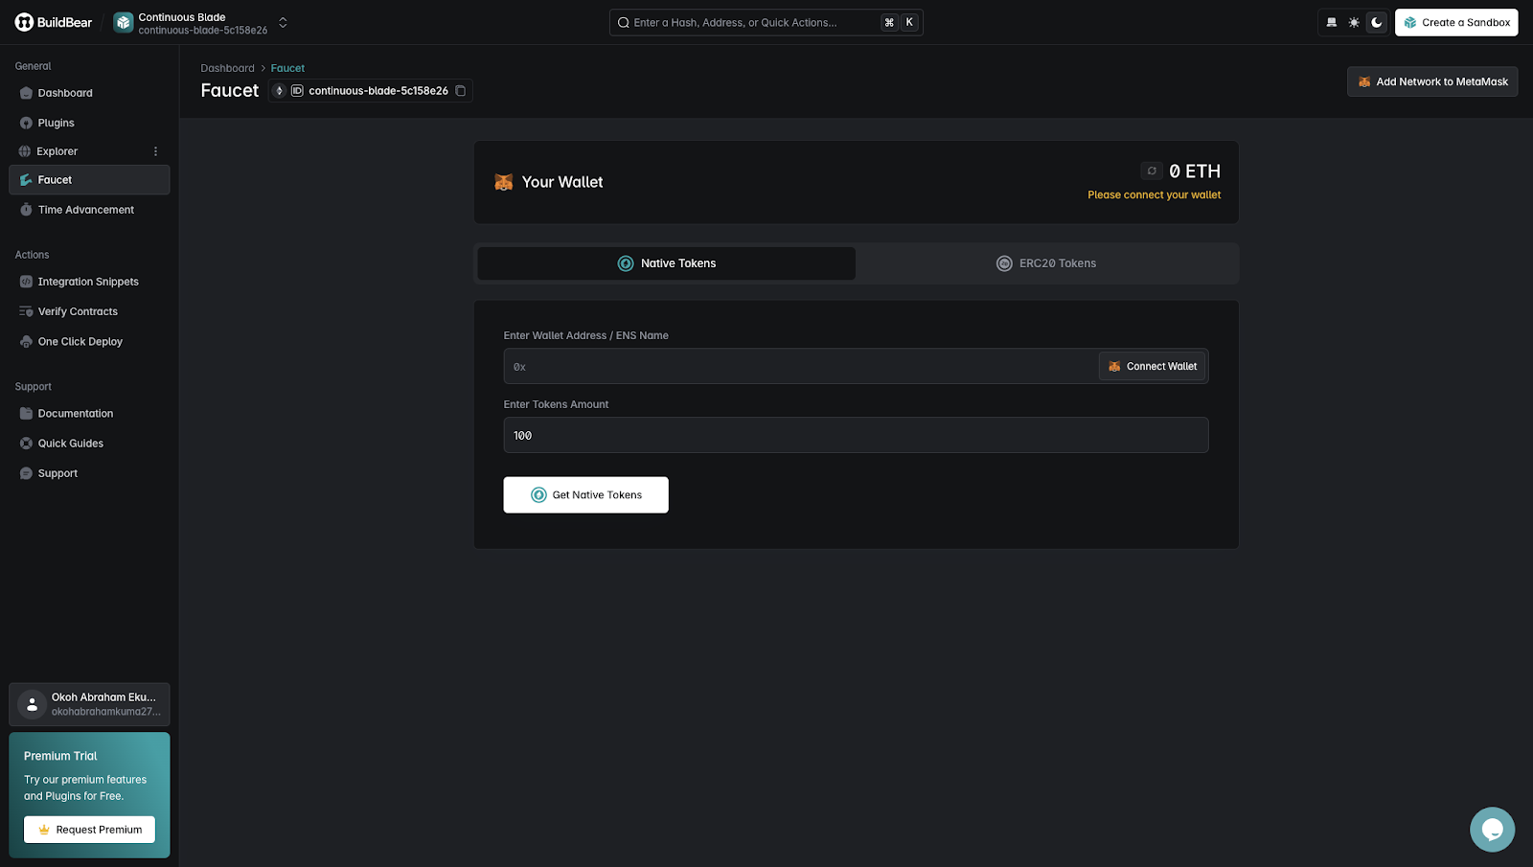Open the Documentation page
Image resolution: width=1533 pixels, height=867 pixels.
(89, 414)
